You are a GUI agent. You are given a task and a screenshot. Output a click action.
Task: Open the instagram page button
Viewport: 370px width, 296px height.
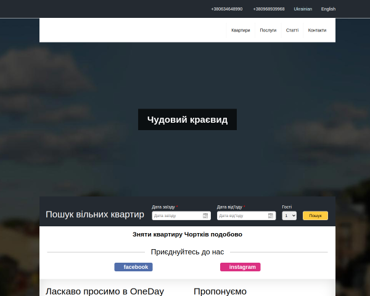tap(240, 267)
